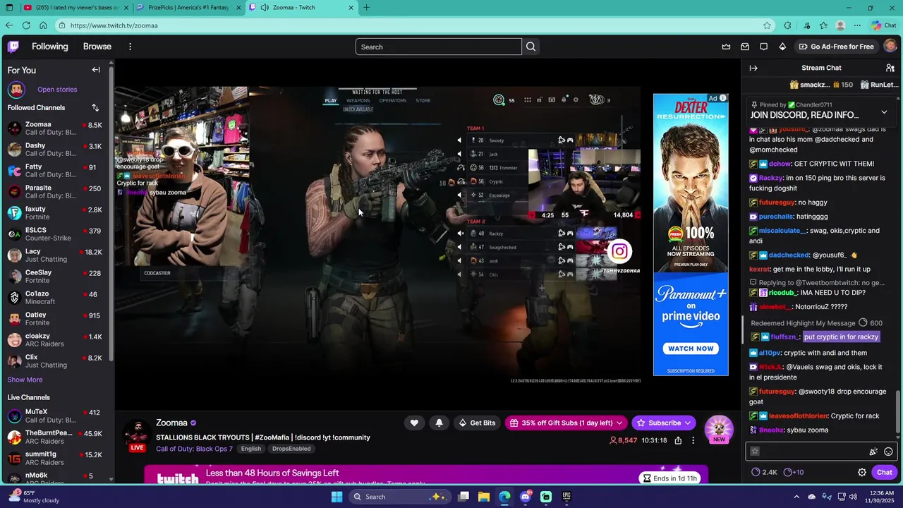The width and height of the screenshot is (903, 508).
Task: Open the cheer Bits icon in chat
Action: (873, 452)
